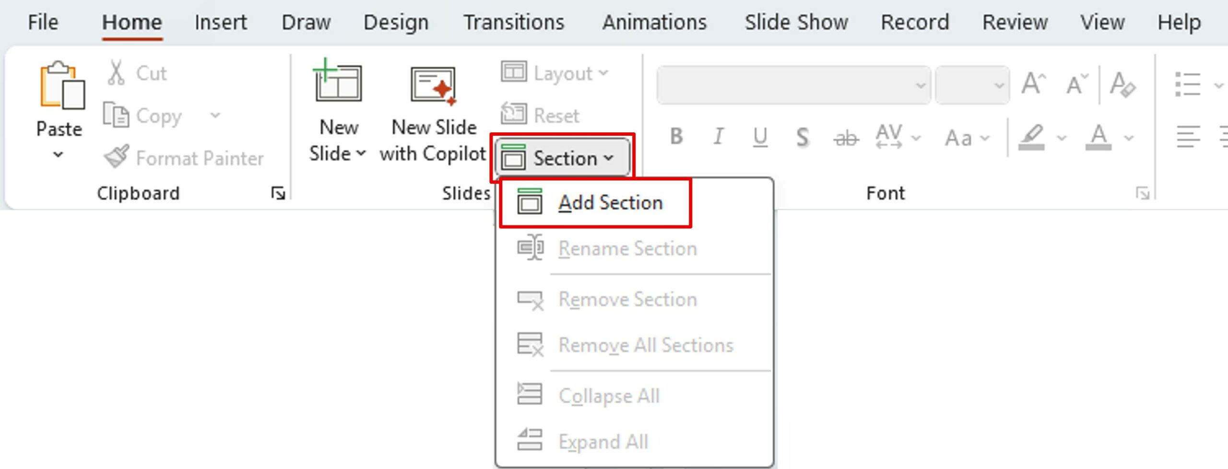The image size is (1228, 469).
Task: Toggle Underline formatting
Action: coord(760,137)
